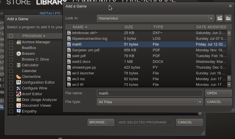The height and width of the screenshot is (139, 235).
Task: Click the Configuration Editor icon
Action: click(x=19, y=82)
